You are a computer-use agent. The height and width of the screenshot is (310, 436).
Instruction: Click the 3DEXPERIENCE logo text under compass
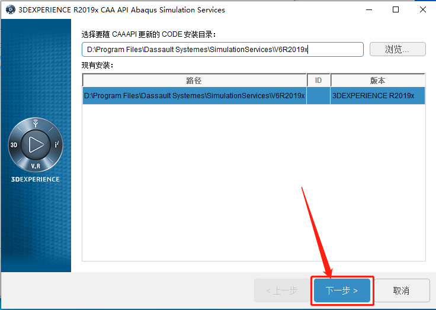pos(36,179)
